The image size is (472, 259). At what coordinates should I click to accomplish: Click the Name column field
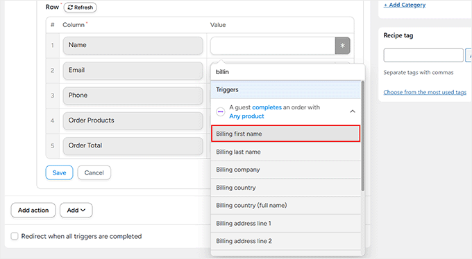tap(133, 46)
